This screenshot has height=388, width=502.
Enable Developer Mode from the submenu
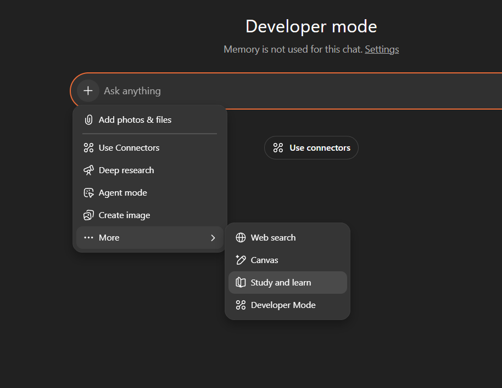click(x=282, y=305)
